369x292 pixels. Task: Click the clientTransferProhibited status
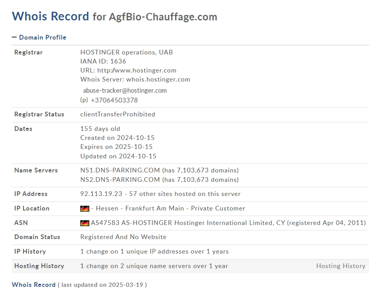[x=118, y=114]
